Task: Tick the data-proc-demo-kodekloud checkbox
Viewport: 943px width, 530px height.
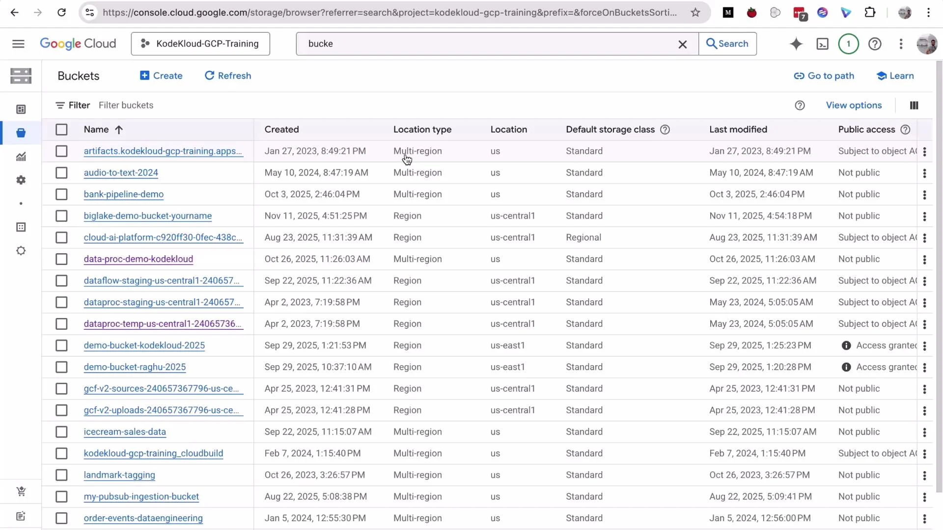Action: (61, 259)
